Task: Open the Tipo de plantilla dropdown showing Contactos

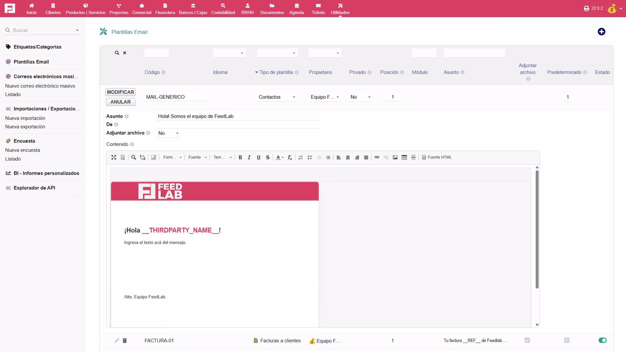Action: point(277,97)
